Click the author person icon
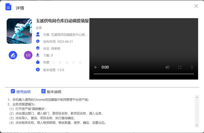Image resolution: width=204 pixels, height=133 pixels. 38,34
